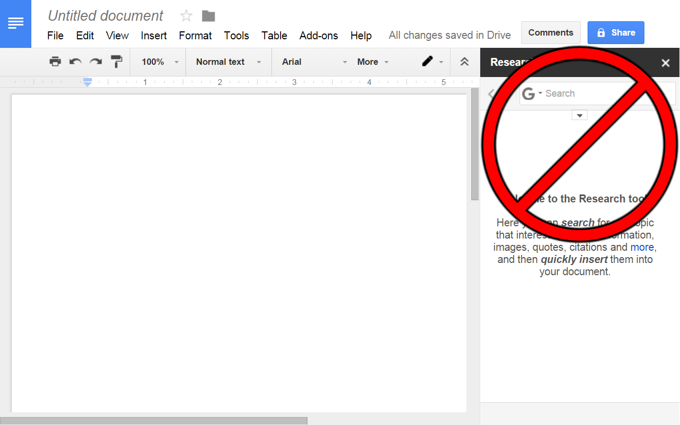Click the 'All changes saved in Drive' status
The width and height of the screenshot is (680, 425).
pyautogui.click(x=450, y=36)
